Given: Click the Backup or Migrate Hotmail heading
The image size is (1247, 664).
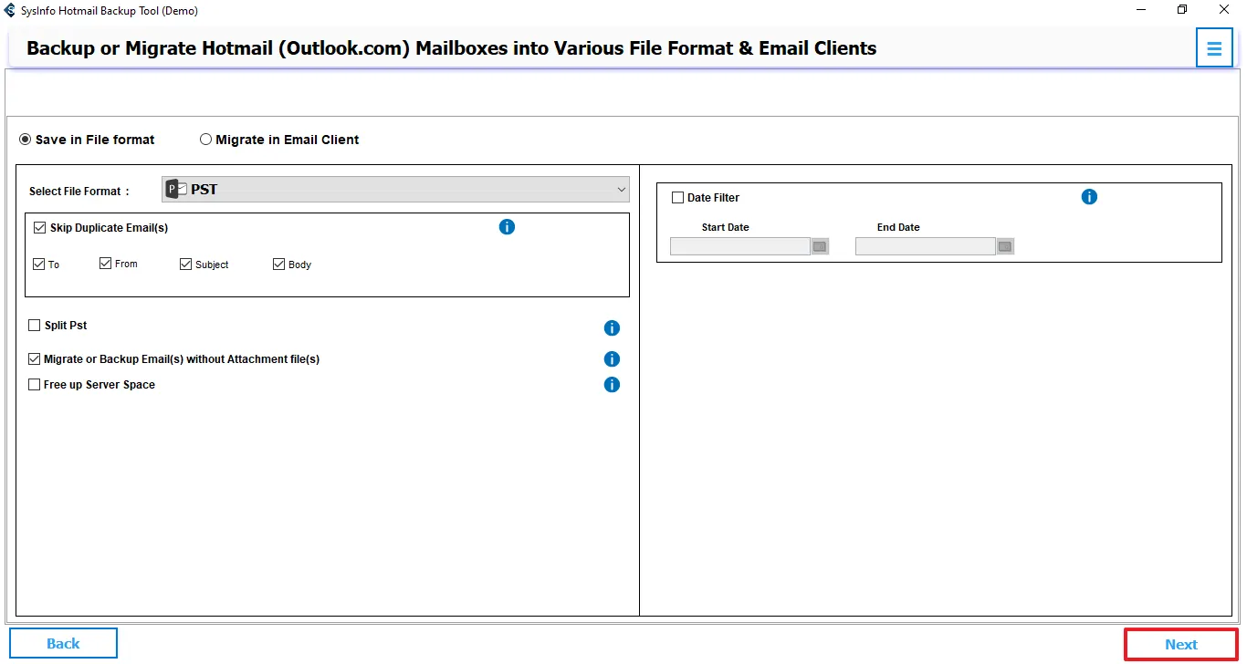Looking at the screenshot, I should click(452, 48).
